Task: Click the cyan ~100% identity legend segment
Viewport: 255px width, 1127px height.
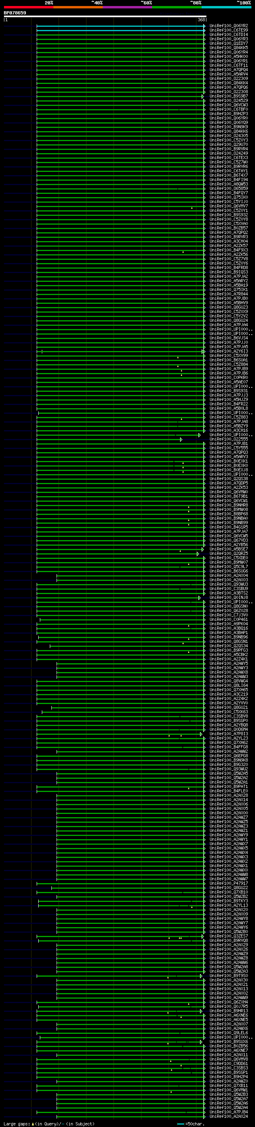Action: 226,7
